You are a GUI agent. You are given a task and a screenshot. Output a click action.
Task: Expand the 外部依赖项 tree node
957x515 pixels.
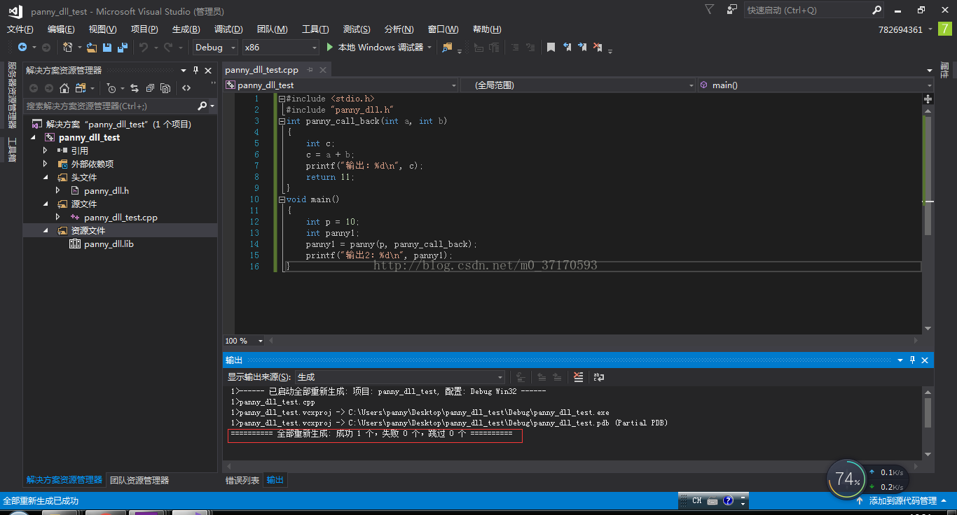pyautogui.click(x=46, y=164)
